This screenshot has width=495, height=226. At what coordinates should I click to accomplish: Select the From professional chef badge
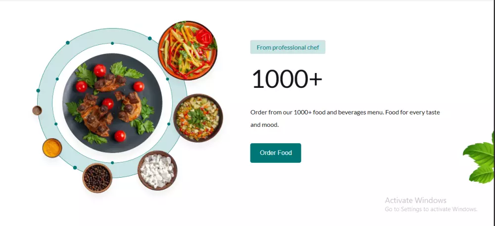tap(288, 47)
